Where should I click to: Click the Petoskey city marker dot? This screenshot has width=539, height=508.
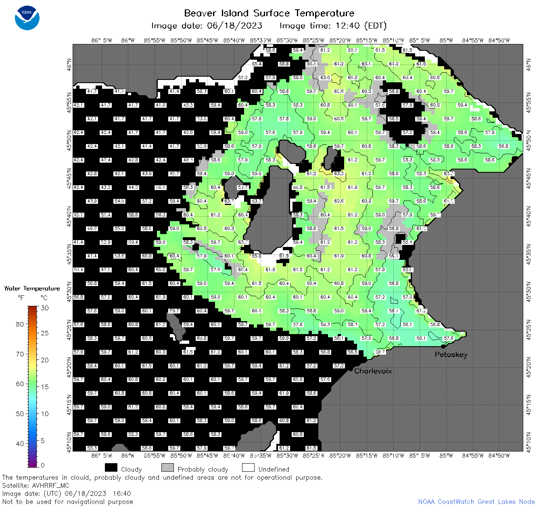[443, 346]
